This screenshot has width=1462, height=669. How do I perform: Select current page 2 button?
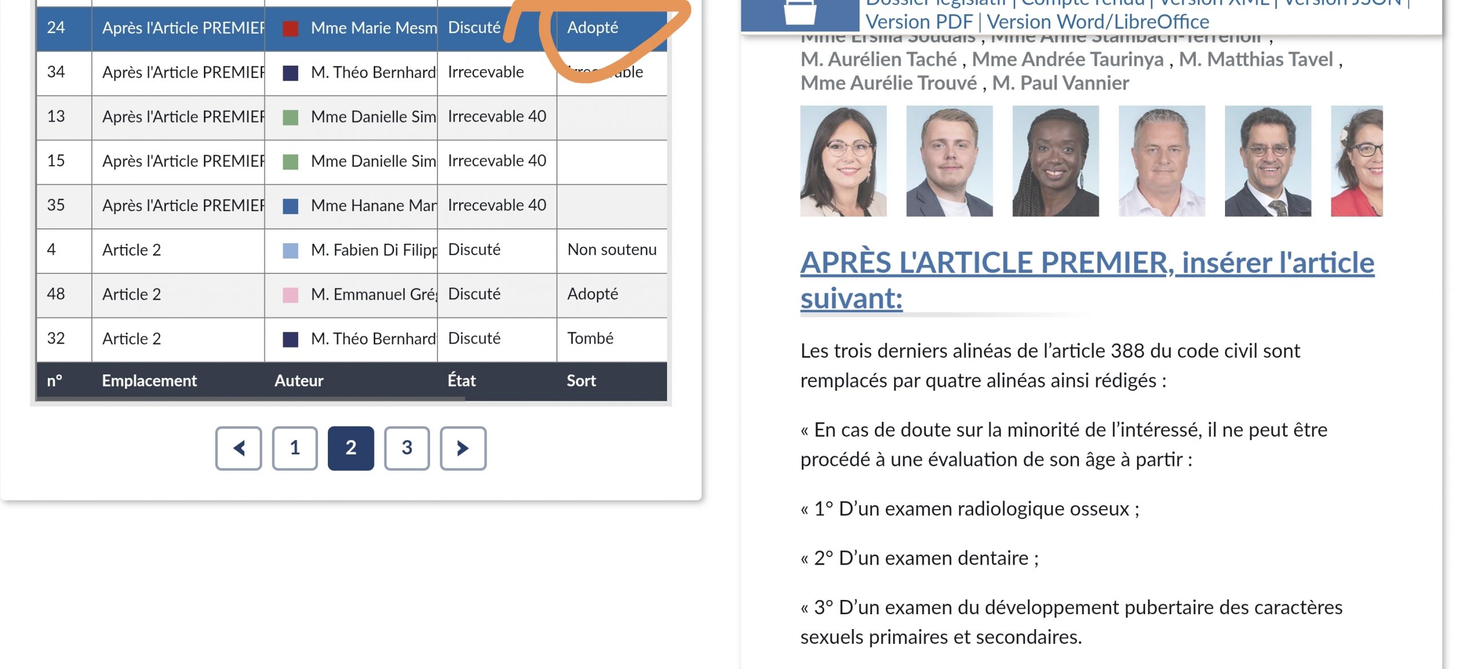[351, 448]
